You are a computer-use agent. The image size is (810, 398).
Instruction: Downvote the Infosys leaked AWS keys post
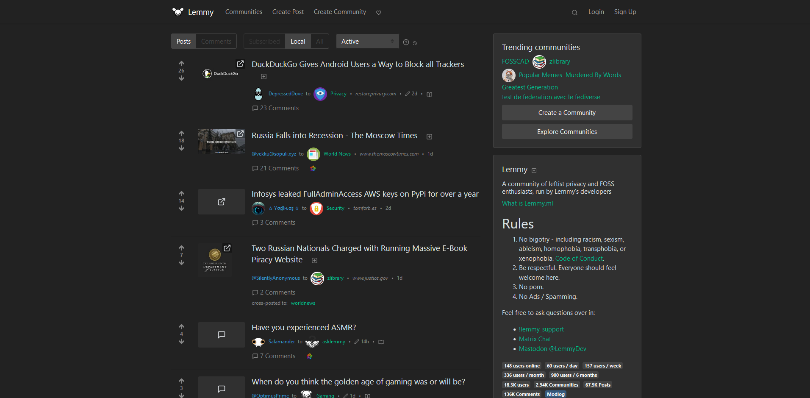[181, 208]
